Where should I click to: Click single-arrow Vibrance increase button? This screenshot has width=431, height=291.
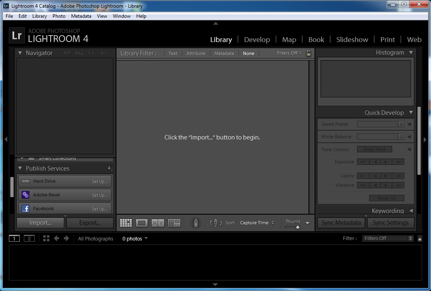click(x=387, y=185)
